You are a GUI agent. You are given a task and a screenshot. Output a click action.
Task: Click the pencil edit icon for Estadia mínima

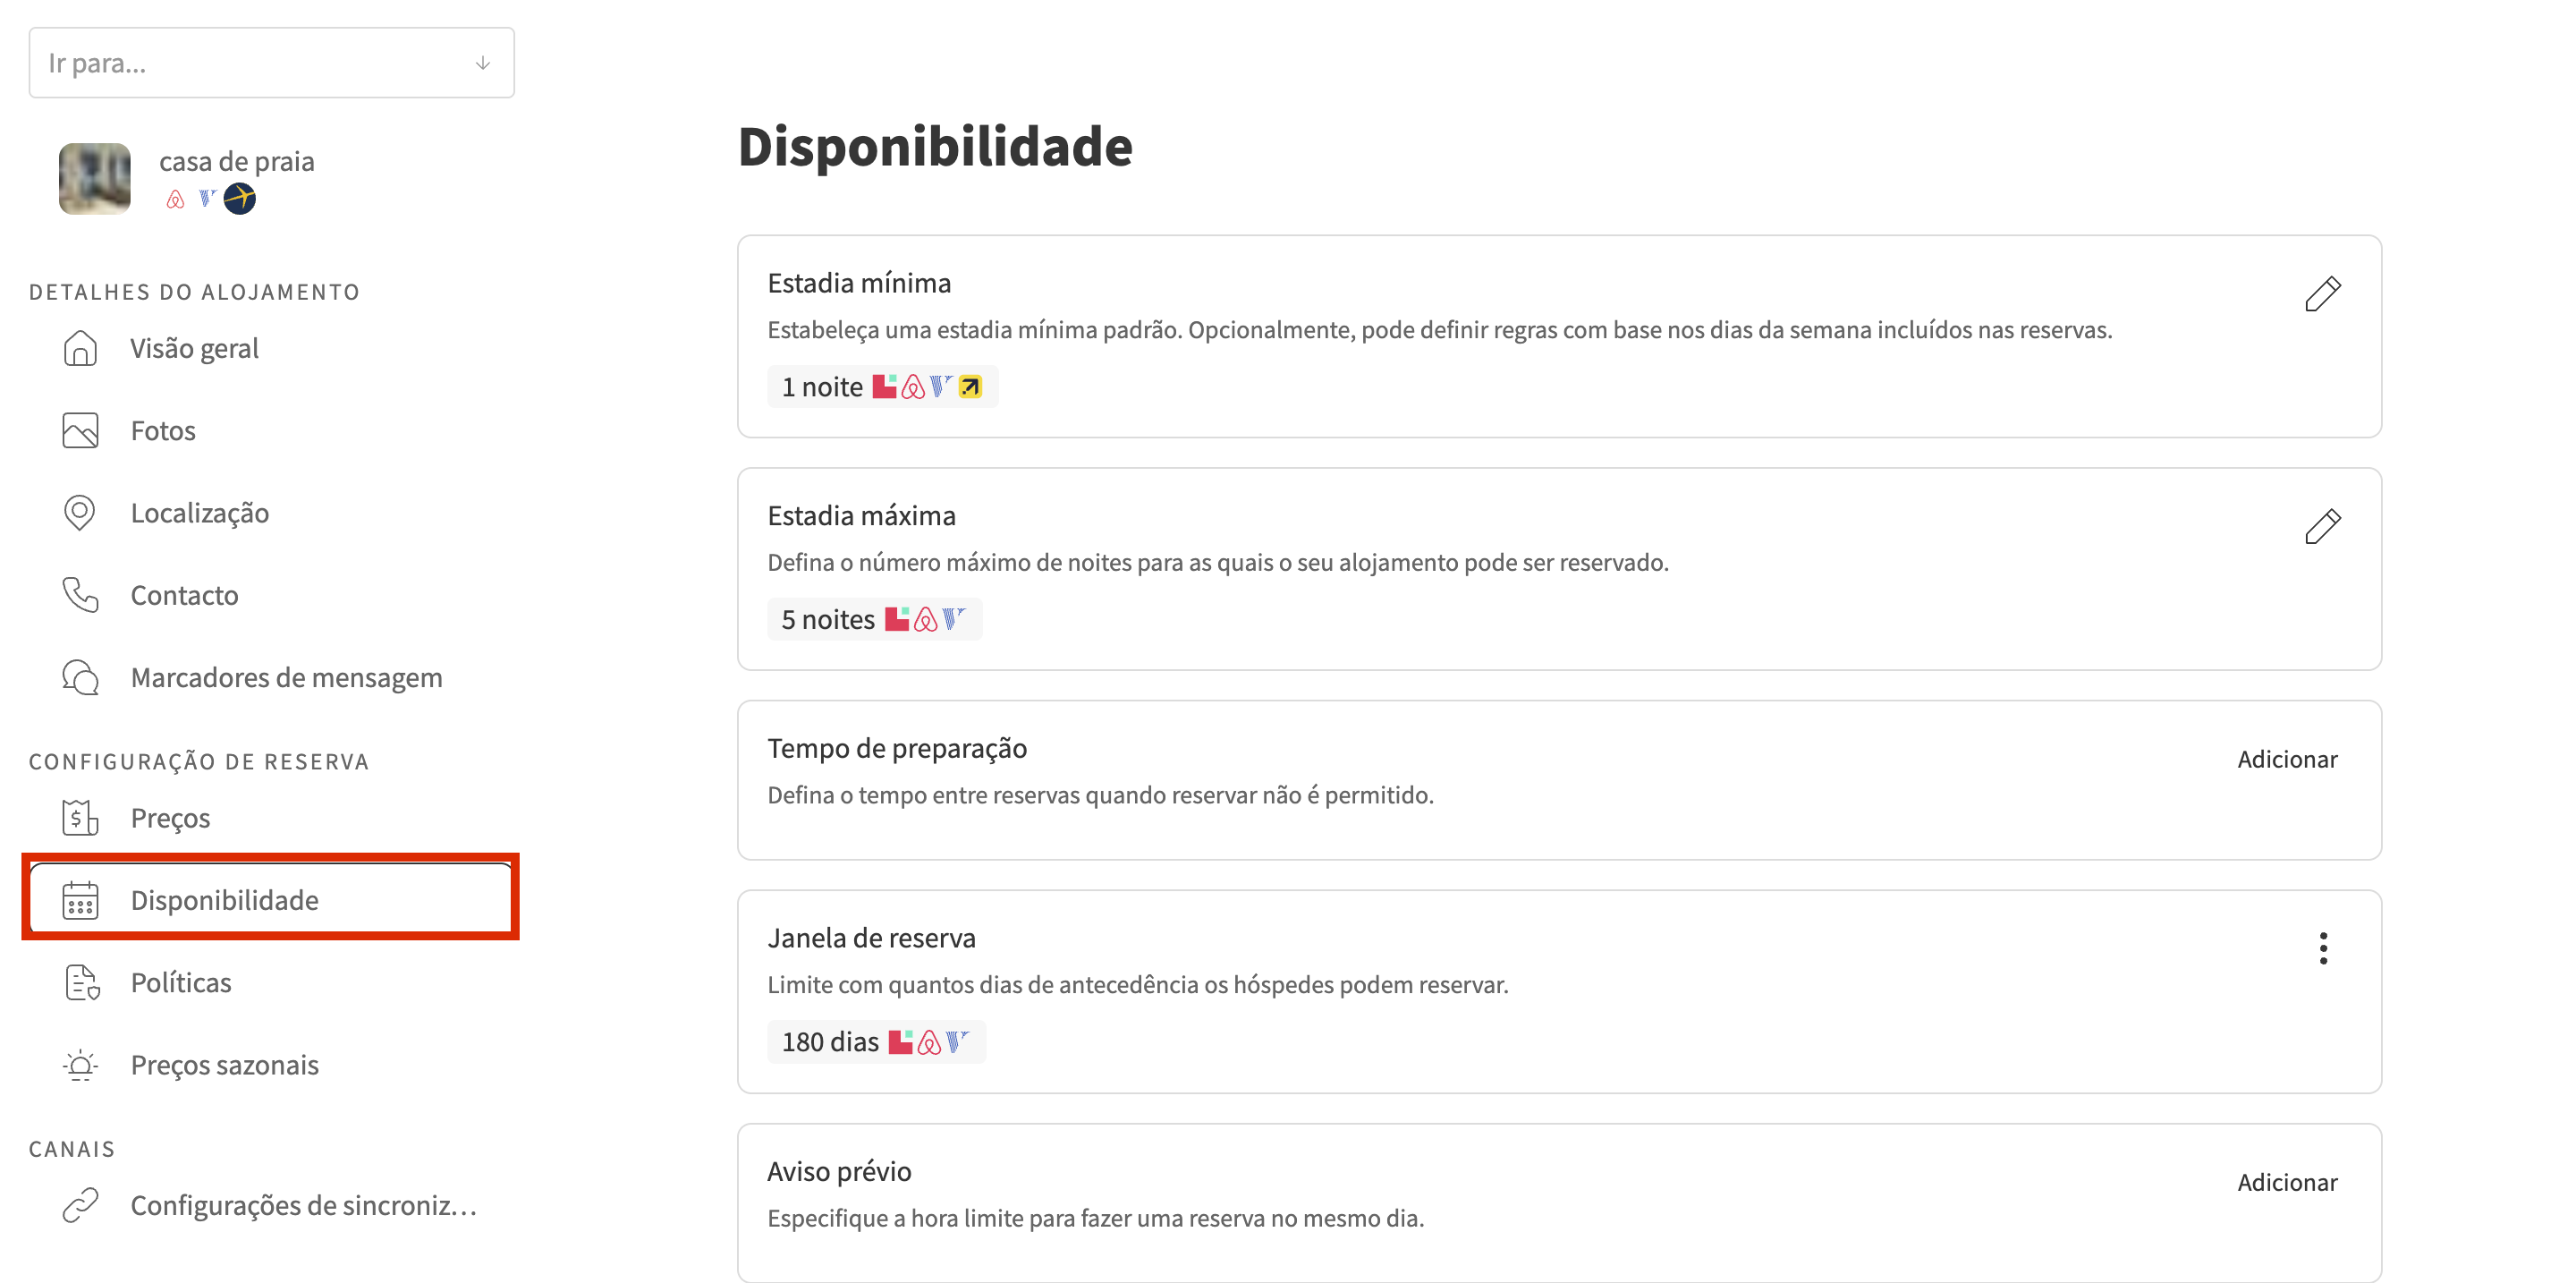click(x=2322, y=294)
